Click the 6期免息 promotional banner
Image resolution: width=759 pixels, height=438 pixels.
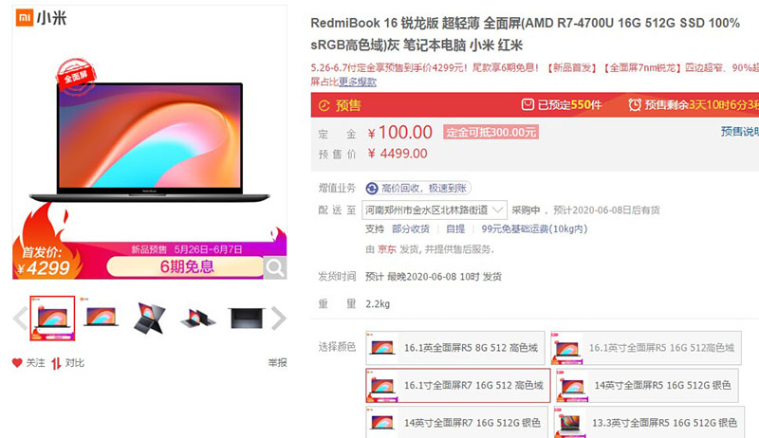tap(186, 266)
